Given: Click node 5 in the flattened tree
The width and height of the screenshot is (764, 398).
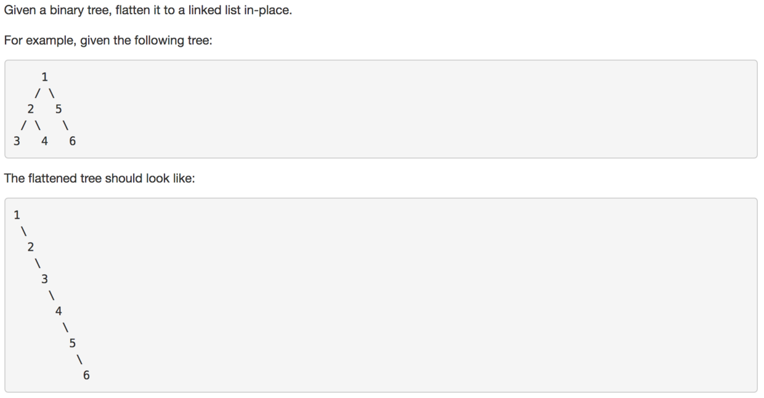Looking at the screenshot, I should pos(72,343).
